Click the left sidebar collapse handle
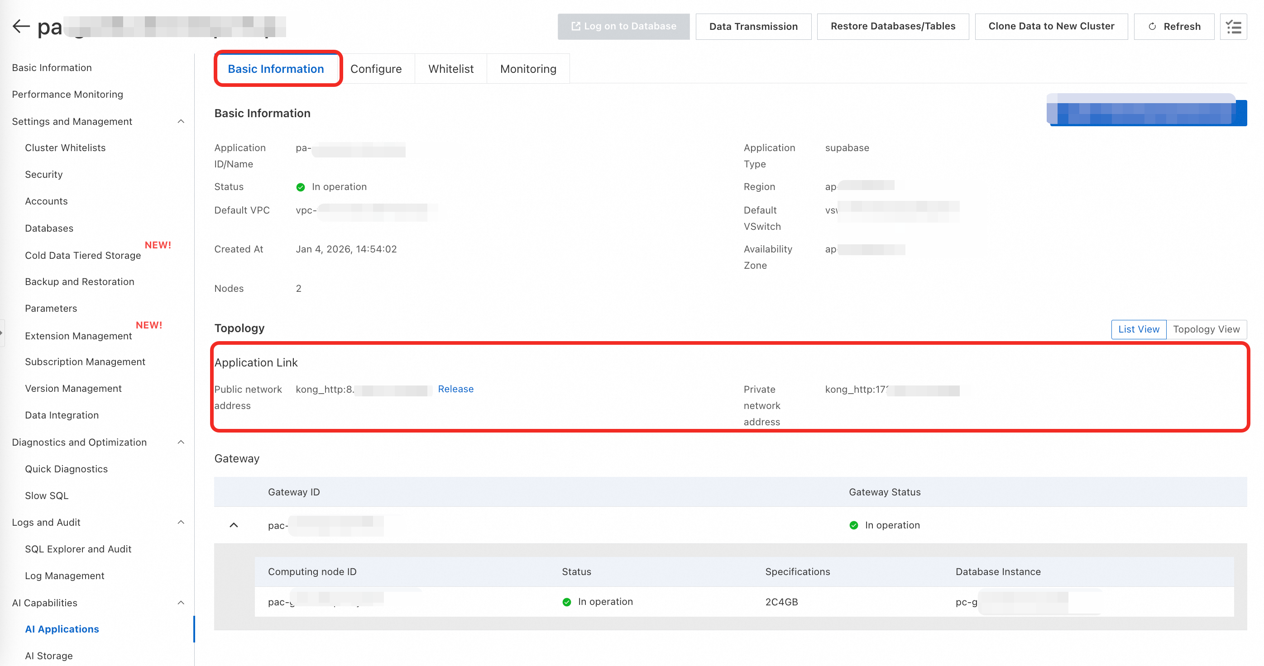1264x666 pixels. [2, 333]
